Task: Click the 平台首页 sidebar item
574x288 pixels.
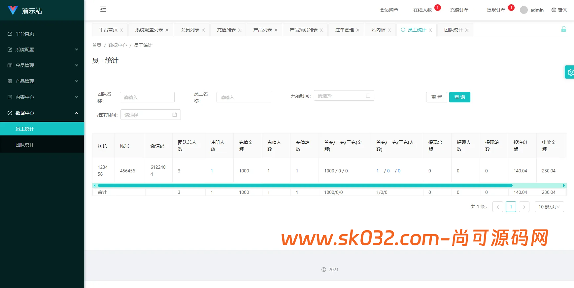Action: 42,34
